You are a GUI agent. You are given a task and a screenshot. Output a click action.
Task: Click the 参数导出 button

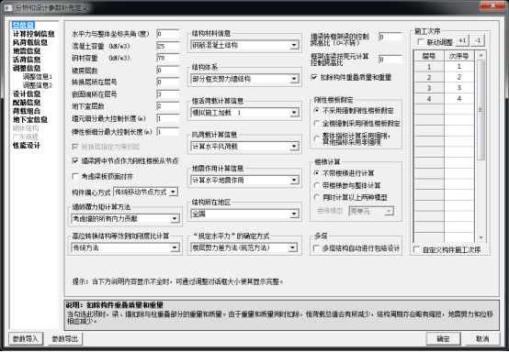point(65,339)
